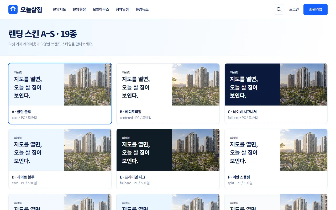Image resolution: width=336 pixels, height=210 pixels.
Task: Go to the 분양현장 menu
Action: pyautogui.click(x=79, y=9)
